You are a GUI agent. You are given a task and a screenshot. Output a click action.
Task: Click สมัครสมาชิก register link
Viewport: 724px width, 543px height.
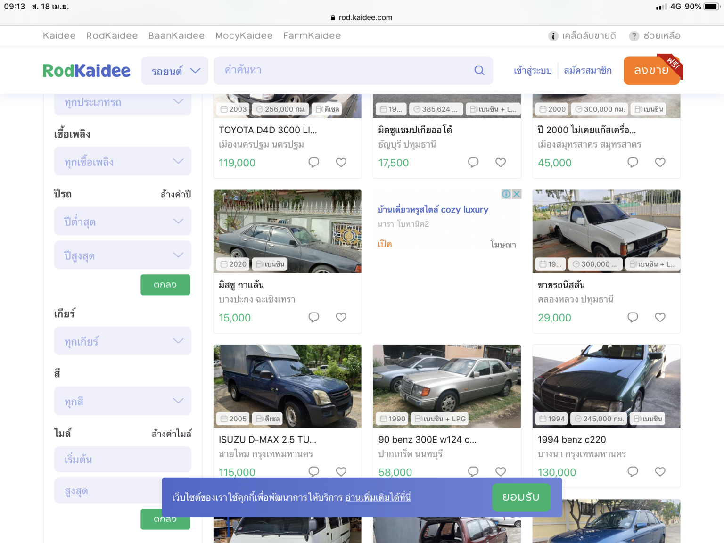click(588, 70)
